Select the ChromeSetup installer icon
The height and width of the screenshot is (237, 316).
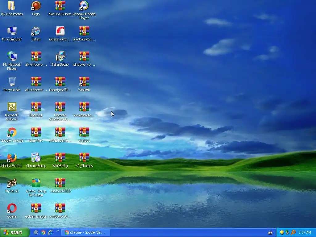pyautogui.click(x=36, y=157)
